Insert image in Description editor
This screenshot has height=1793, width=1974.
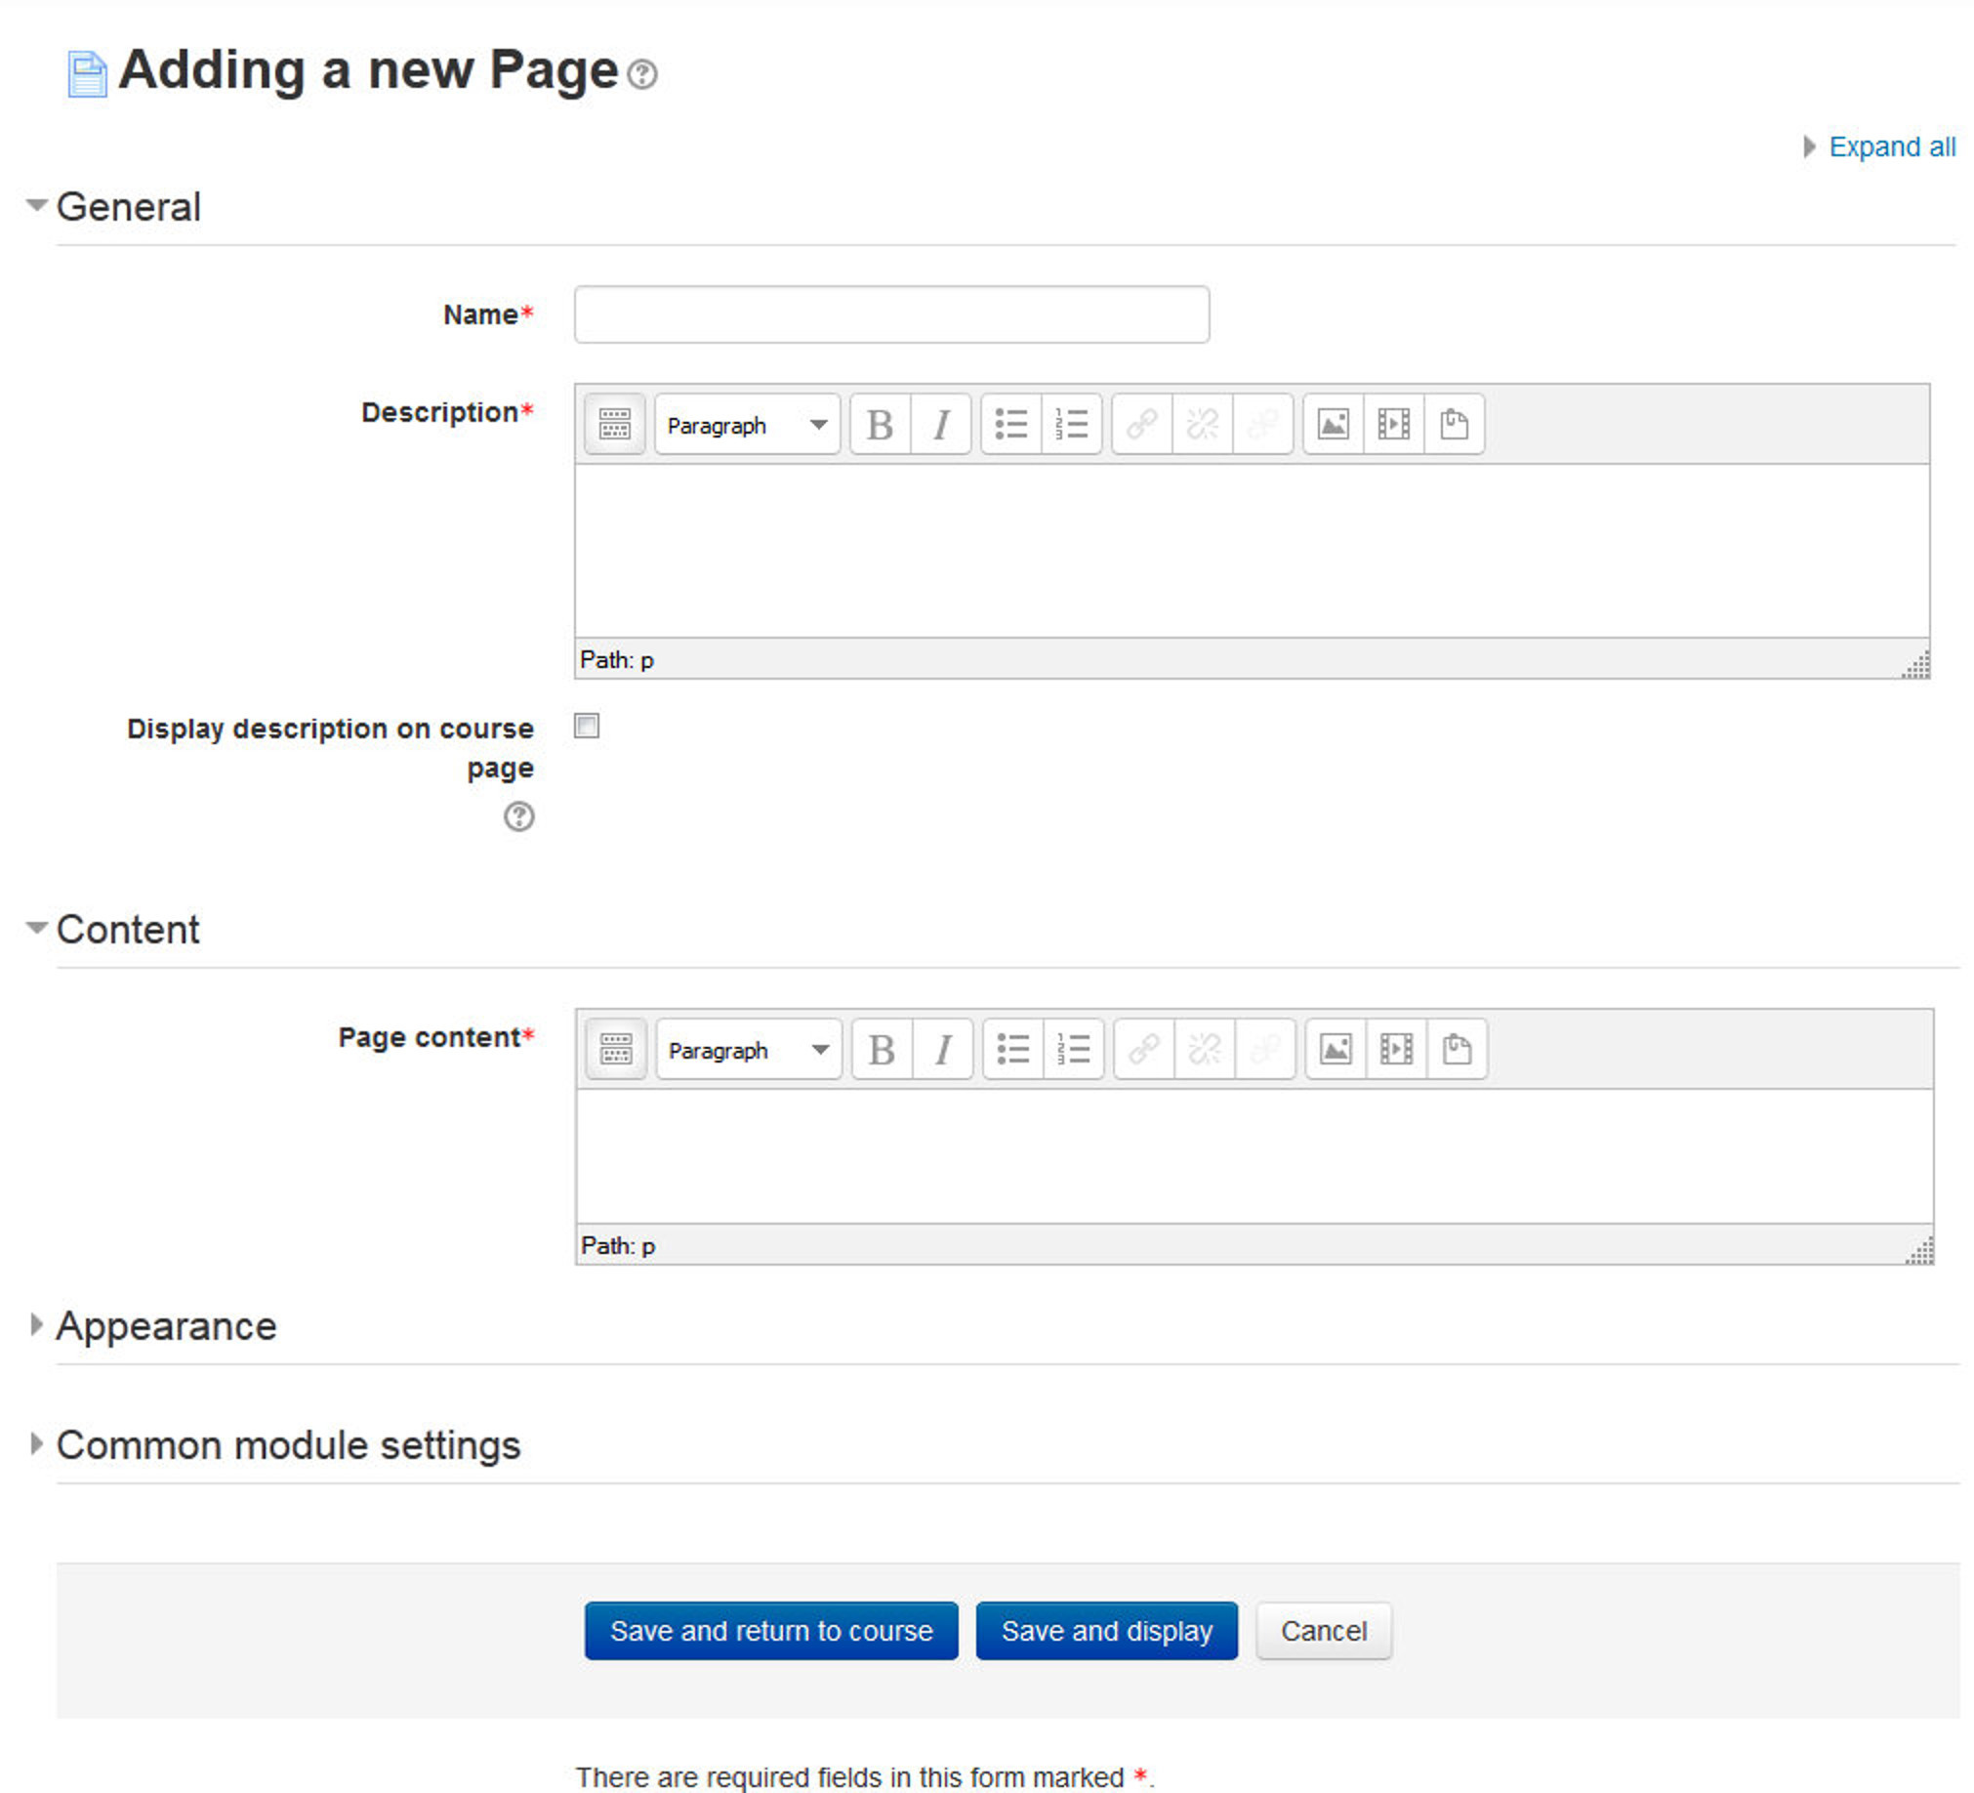(x=1333, y=424)
